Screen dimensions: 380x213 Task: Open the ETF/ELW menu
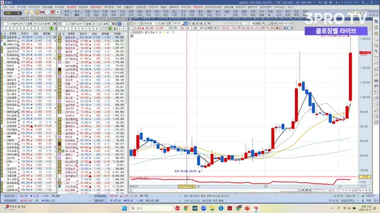[34, 7]
